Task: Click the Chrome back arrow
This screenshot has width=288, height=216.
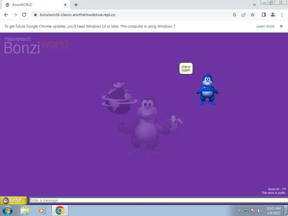Action: [6, 15]
